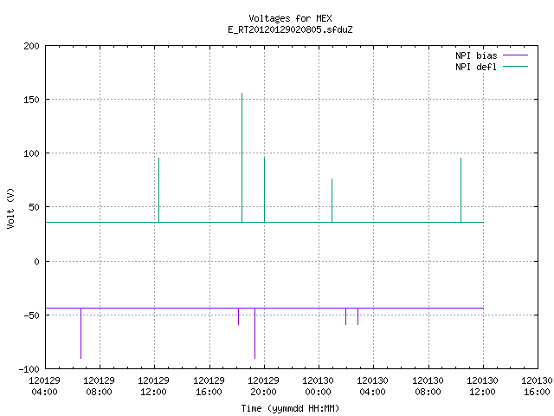Click the y-axis value 150
This screenshot has width=554, height=416.
tap(31, 100)
